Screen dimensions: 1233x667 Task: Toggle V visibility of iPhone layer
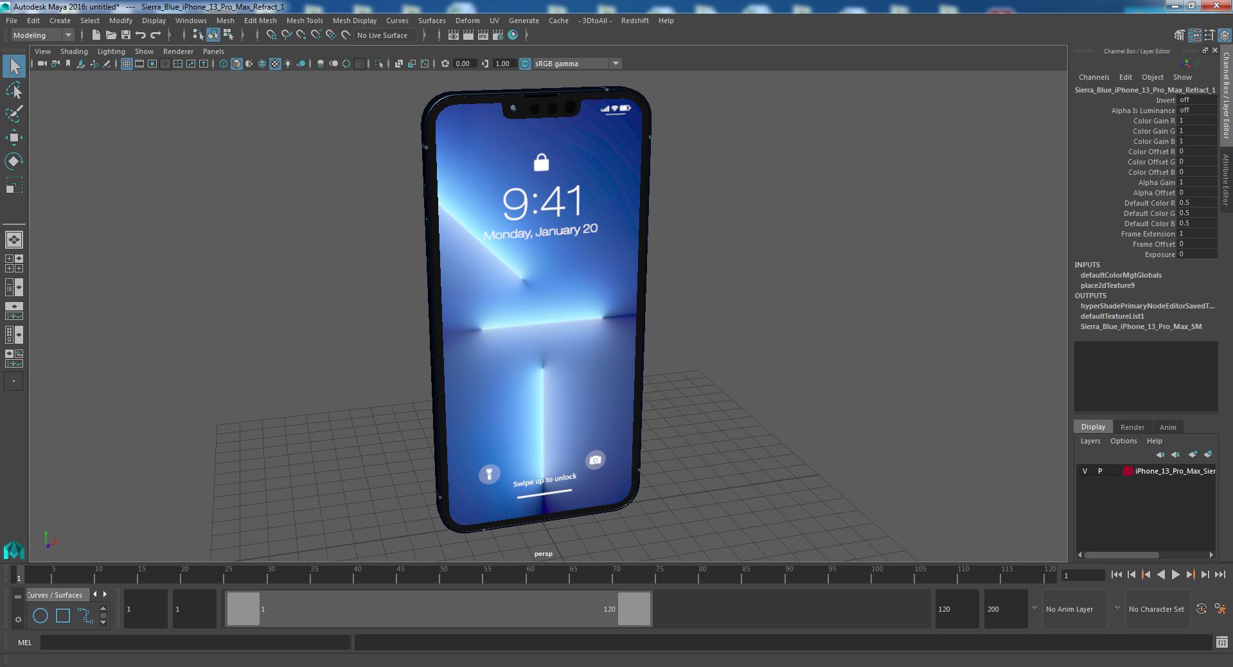1085,471
